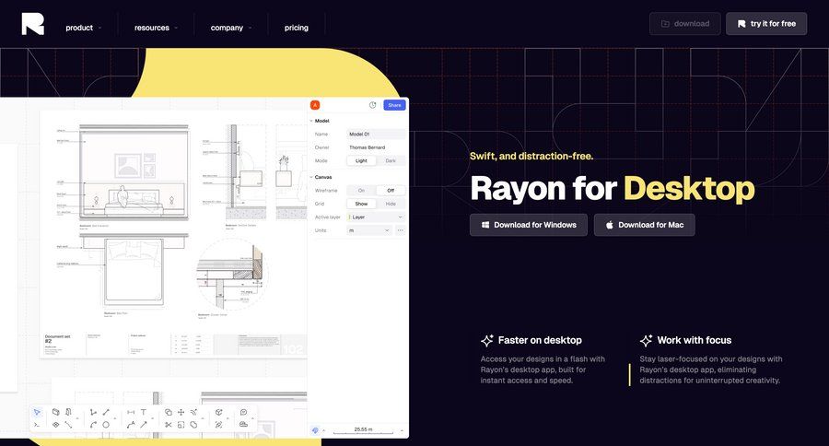Select the scissors trim tool

(169, 425)
